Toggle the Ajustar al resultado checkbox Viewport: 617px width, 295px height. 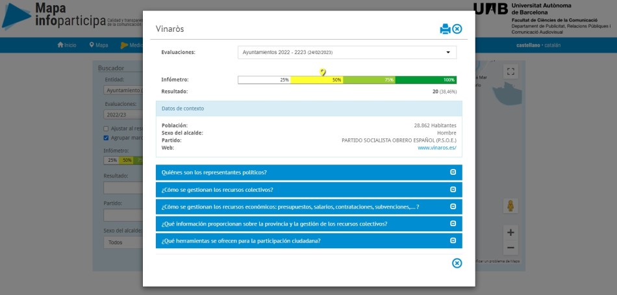point(107,129)
